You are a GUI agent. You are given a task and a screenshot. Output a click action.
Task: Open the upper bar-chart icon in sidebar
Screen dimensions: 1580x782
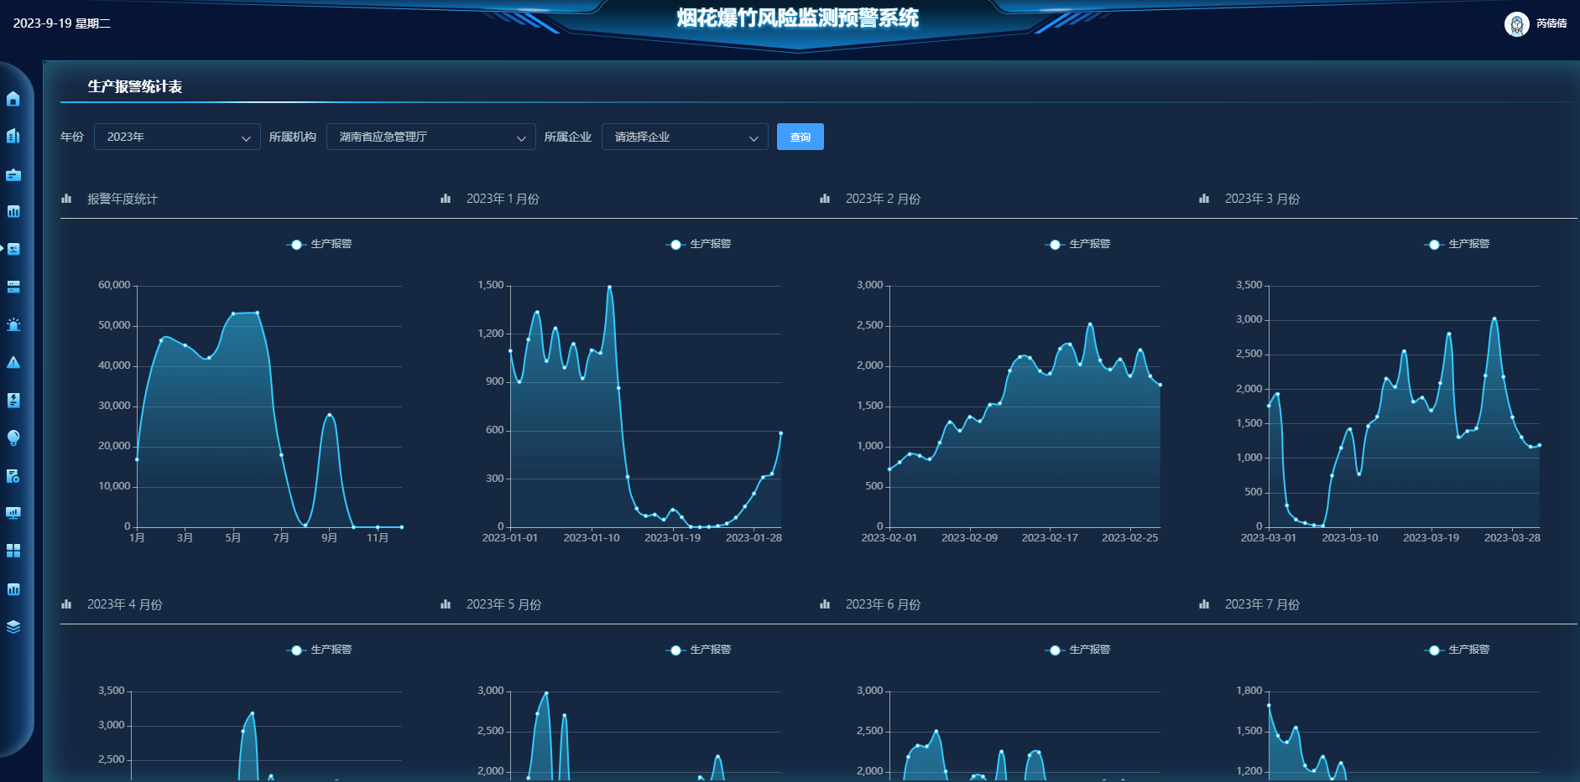[13, 211]
